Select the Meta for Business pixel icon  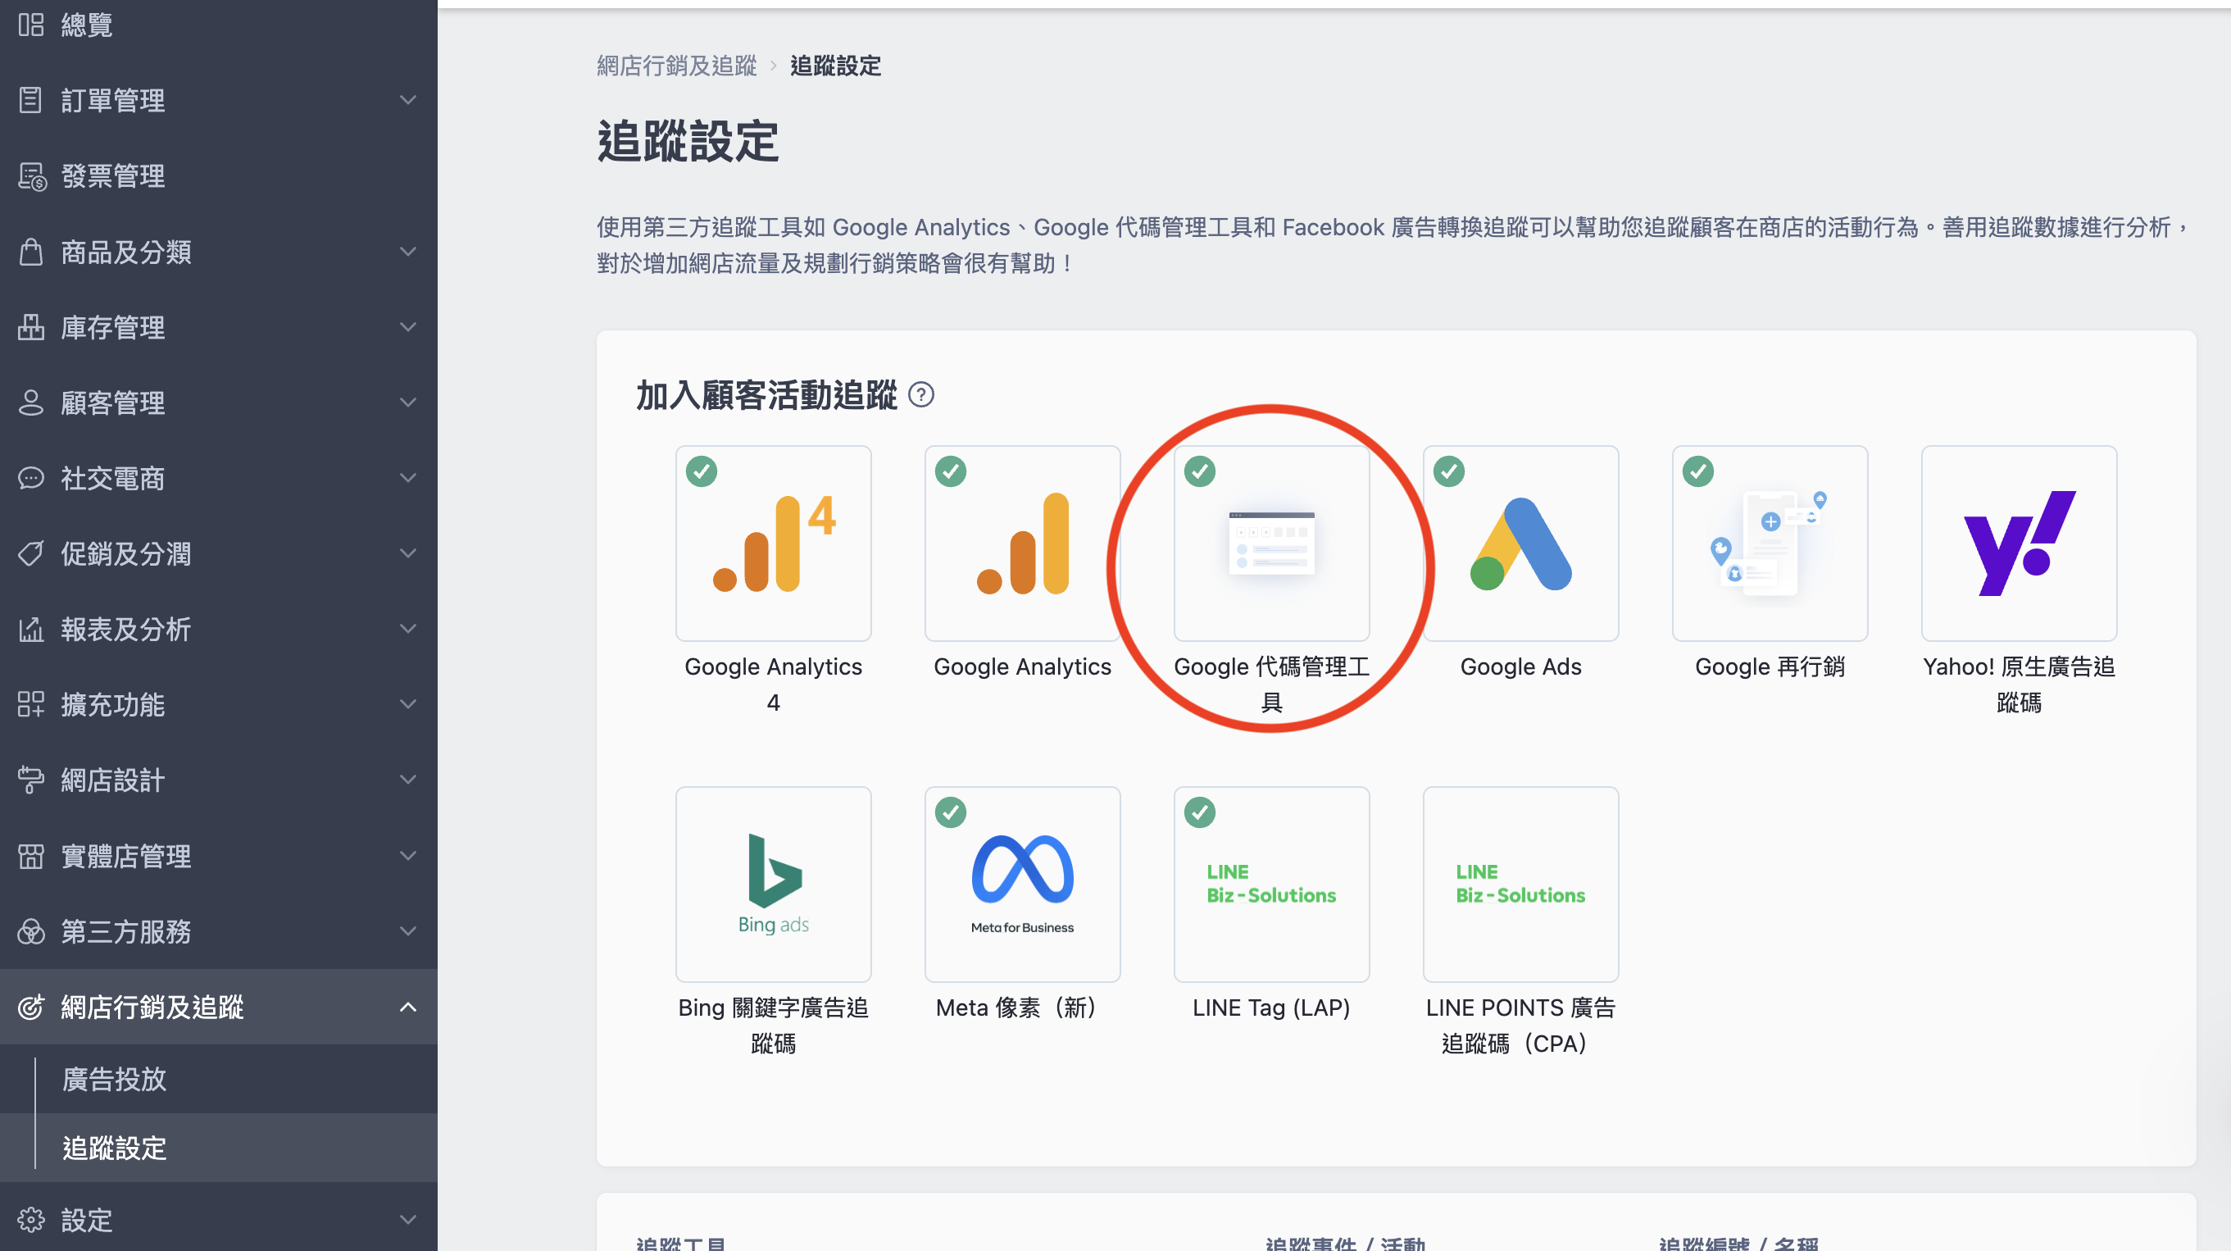point(1022,884)
